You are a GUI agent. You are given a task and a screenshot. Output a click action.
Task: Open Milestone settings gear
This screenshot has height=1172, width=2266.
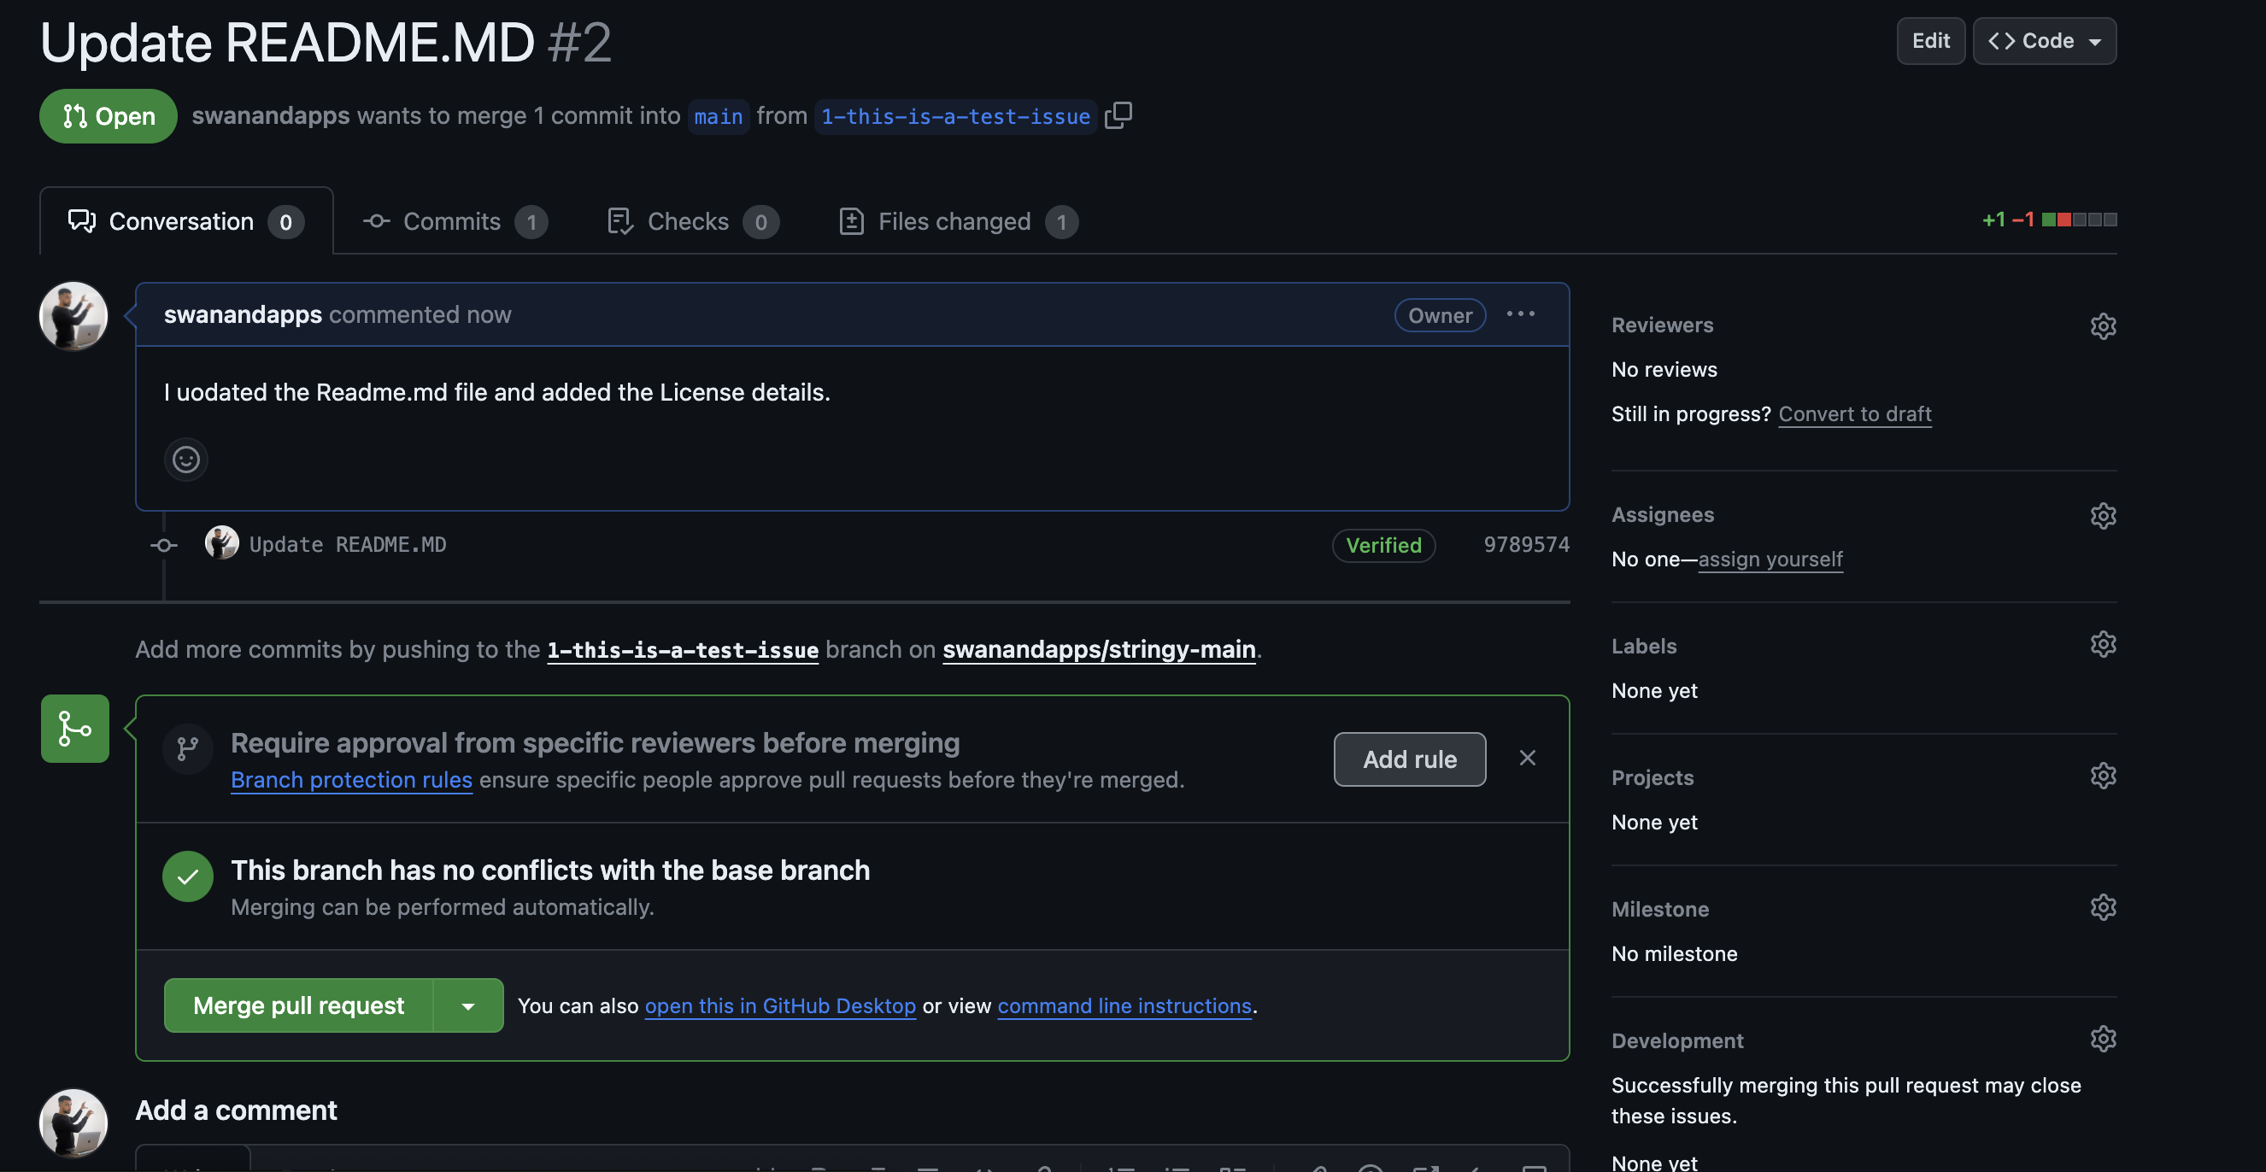click(x=2103, y=907)
